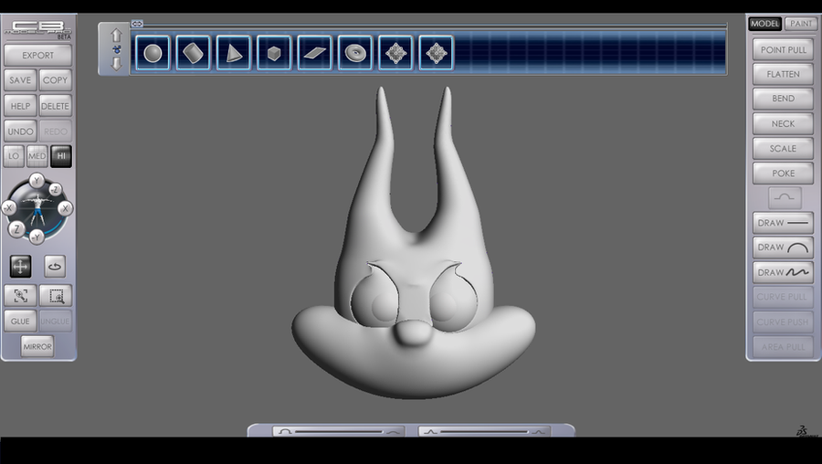This screenshot has width=822, height=464.
Task: Select the move/pan view tool
Action: 20,267
